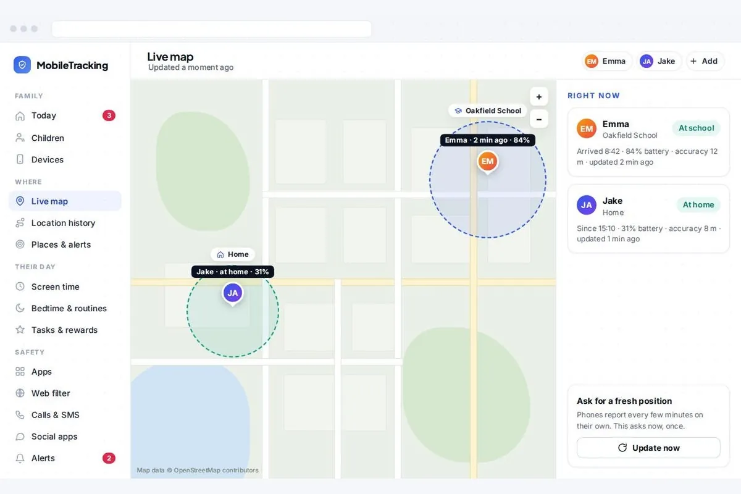Image resolution: width=741 pixels, height=494 pixels.
Task: Click the "Live map" page title
Action: 170,57
